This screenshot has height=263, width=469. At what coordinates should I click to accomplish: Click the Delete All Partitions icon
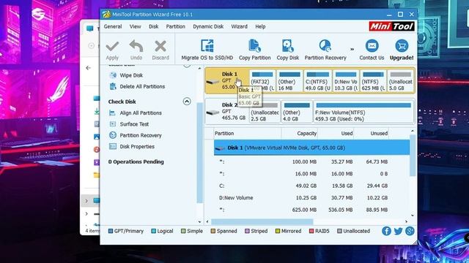(x=113, y=86)
